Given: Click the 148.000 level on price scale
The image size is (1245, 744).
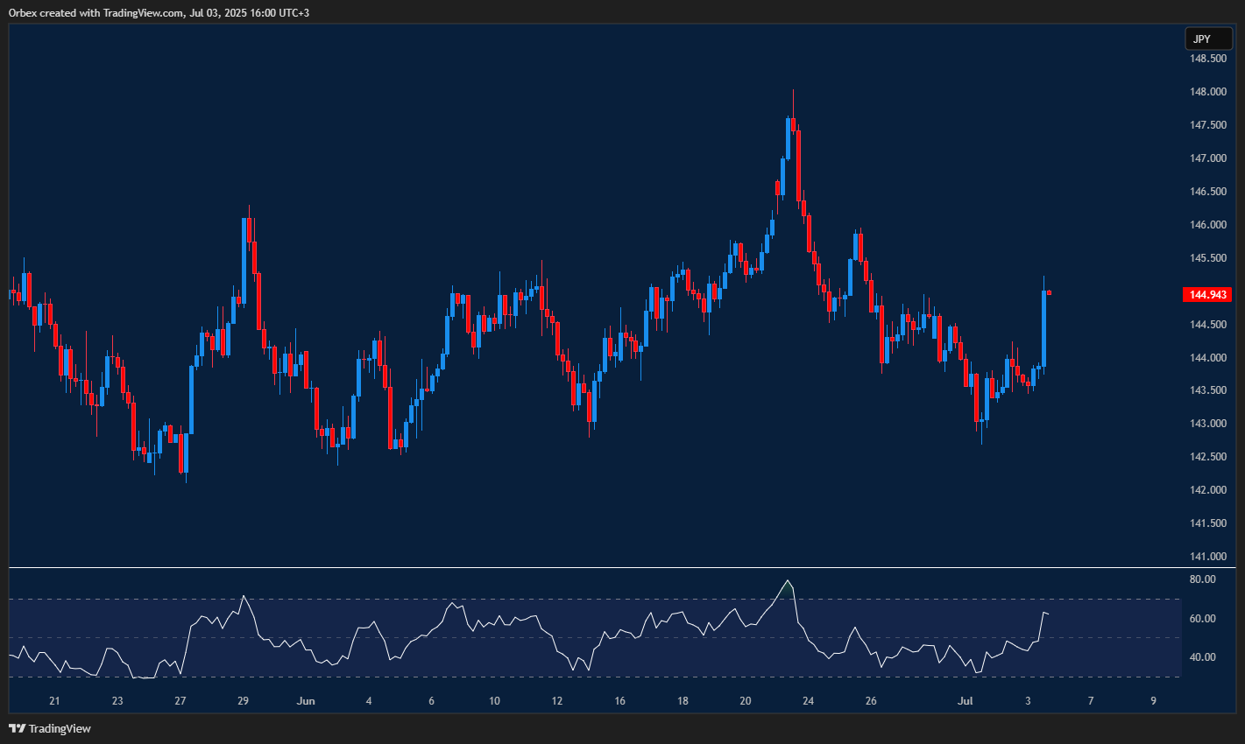Looking at the screenshot, I should point(1210,90).
